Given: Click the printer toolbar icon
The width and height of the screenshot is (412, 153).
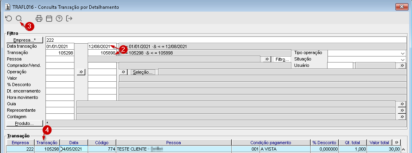Looking at the screenshot, I should (x=39, y=18).
